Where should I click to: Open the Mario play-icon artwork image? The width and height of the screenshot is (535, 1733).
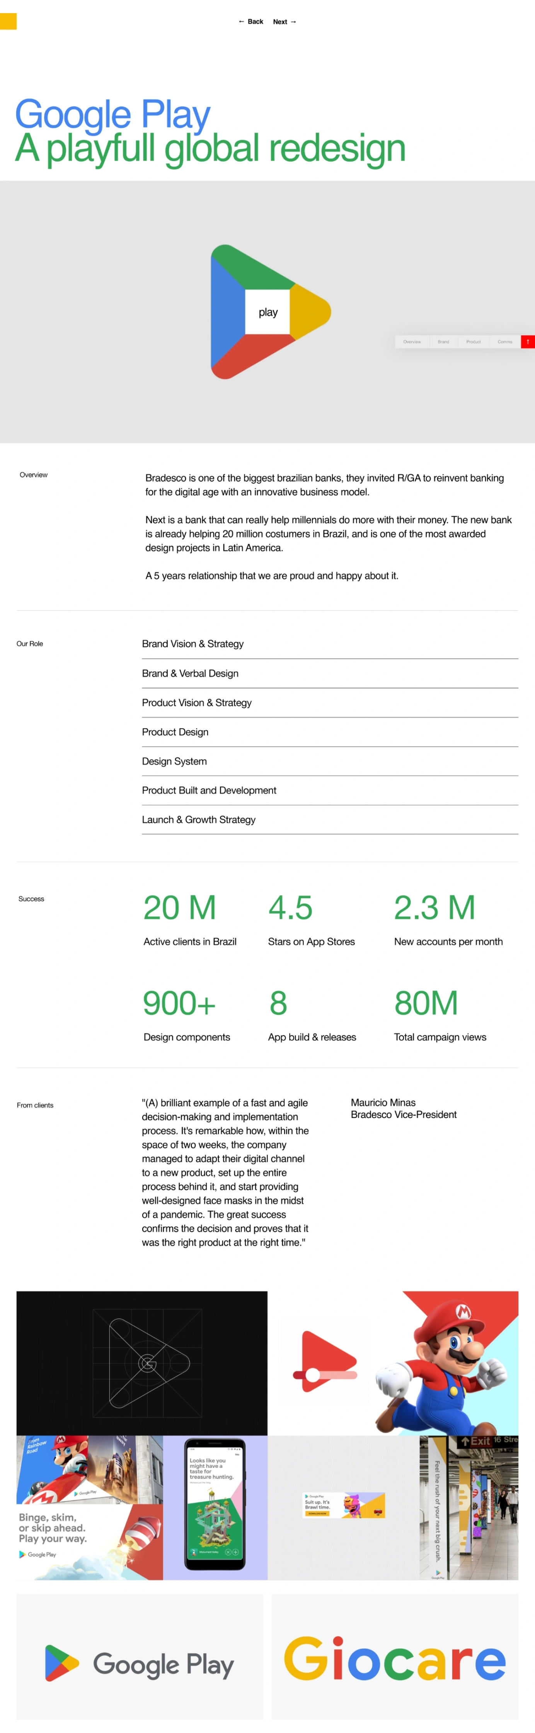click(x=393, y=1363)
